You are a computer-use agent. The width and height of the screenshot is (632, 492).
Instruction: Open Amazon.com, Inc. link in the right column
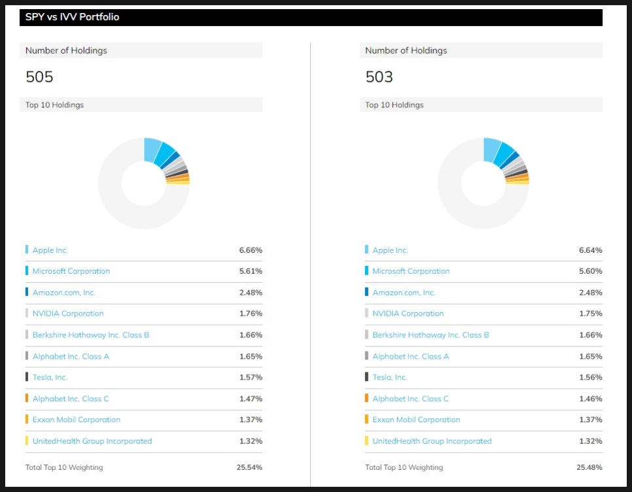click(404, 293)
